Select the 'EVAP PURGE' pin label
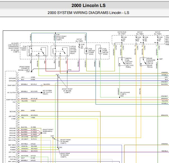This screenshot has width=169, height=163. pos(11,100)
